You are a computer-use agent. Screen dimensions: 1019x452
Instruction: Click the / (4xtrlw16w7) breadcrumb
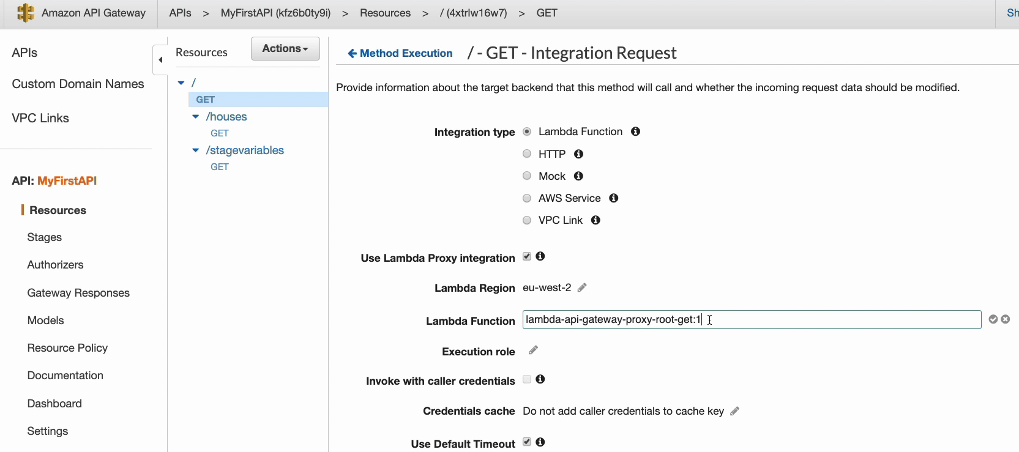pyautogui.click(x=474, y=13)
